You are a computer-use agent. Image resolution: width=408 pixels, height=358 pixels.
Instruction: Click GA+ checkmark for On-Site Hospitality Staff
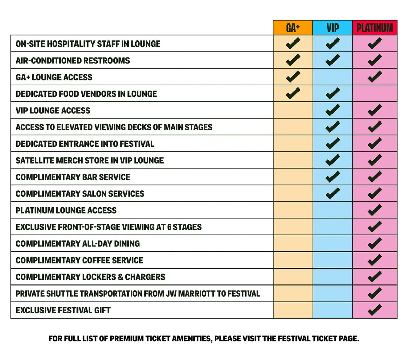click(293, 44)
